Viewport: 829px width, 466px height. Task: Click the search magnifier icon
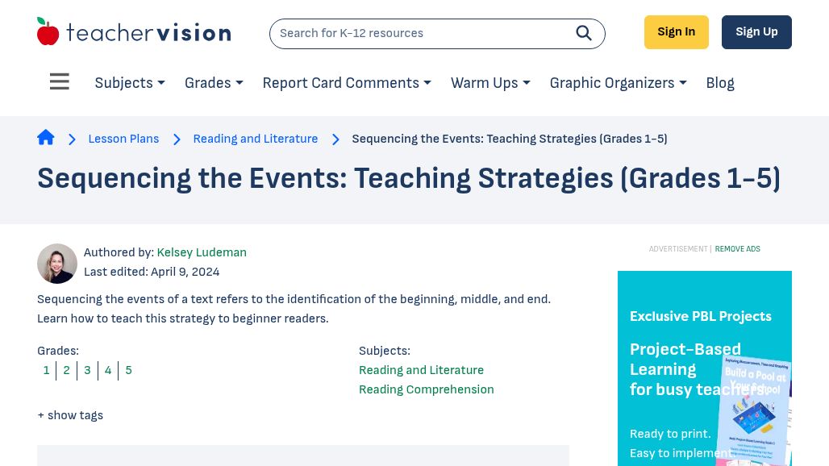tap(584, 33)
